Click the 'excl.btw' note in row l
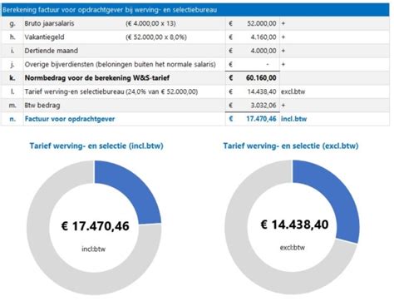Screen dimensions: 394x306 click(293, 91)
